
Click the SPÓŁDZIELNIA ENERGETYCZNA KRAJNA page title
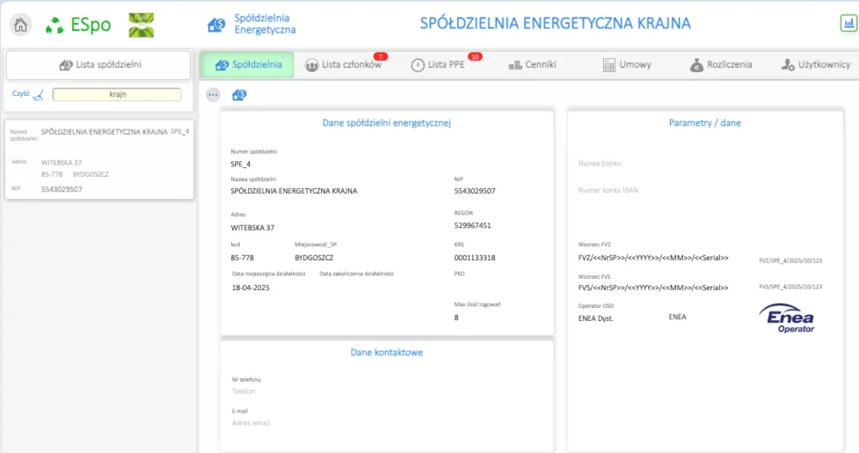(x=555, y=23)
